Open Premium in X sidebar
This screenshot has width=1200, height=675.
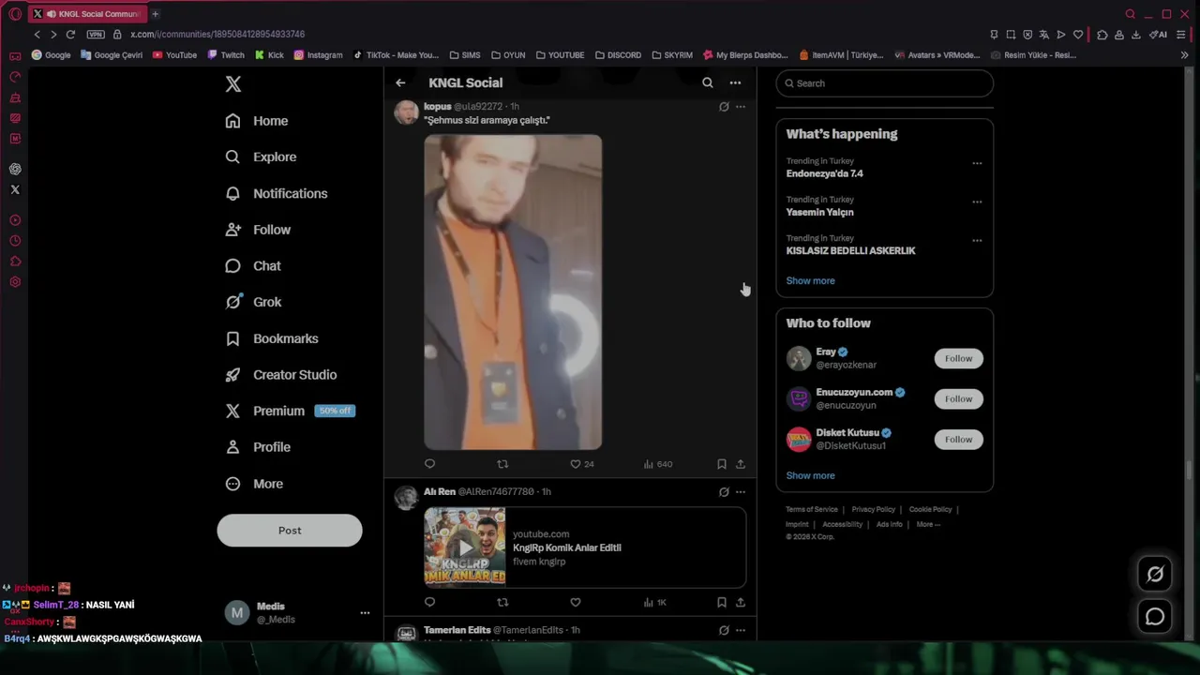coord(290,411)
